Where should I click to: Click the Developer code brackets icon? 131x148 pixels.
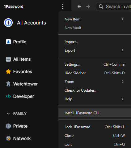(x=8, y=96)
